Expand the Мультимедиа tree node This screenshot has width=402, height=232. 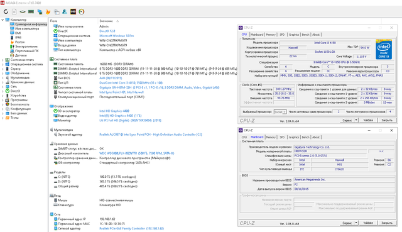coord(3,78)
